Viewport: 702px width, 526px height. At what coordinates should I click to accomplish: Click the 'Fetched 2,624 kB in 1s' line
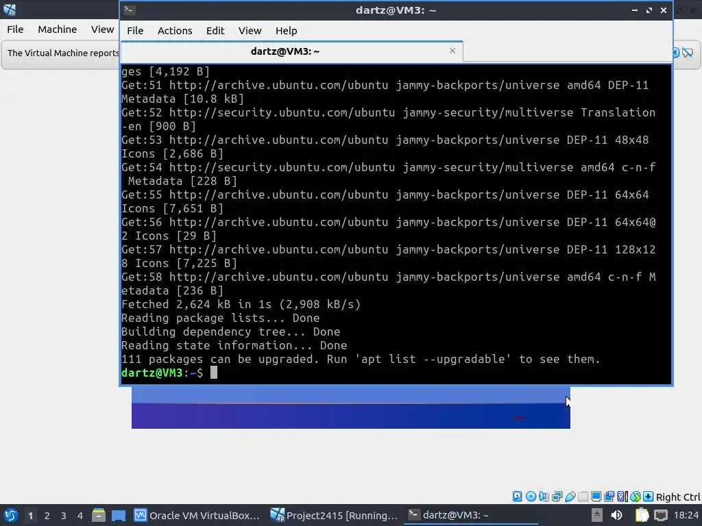241,304
